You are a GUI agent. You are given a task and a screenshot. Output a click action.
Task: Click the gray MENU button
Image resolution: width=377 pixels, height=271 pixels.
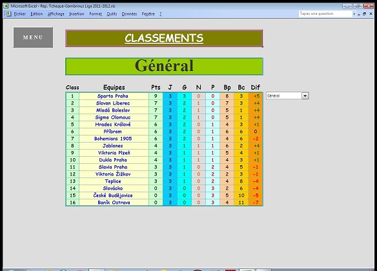[33, 37]
